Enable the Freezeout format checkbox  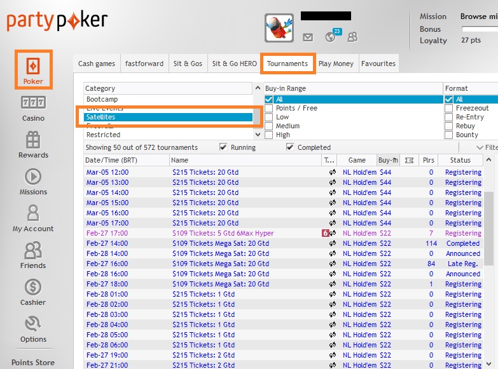[448, 108]
